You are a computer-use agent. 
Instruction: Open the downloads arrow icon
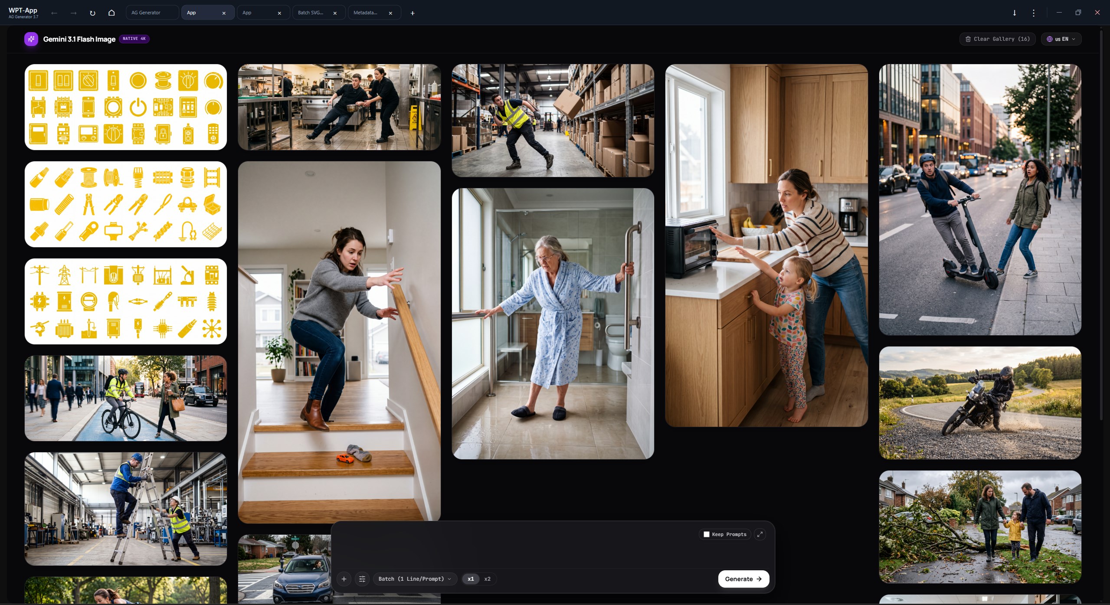1015,13
